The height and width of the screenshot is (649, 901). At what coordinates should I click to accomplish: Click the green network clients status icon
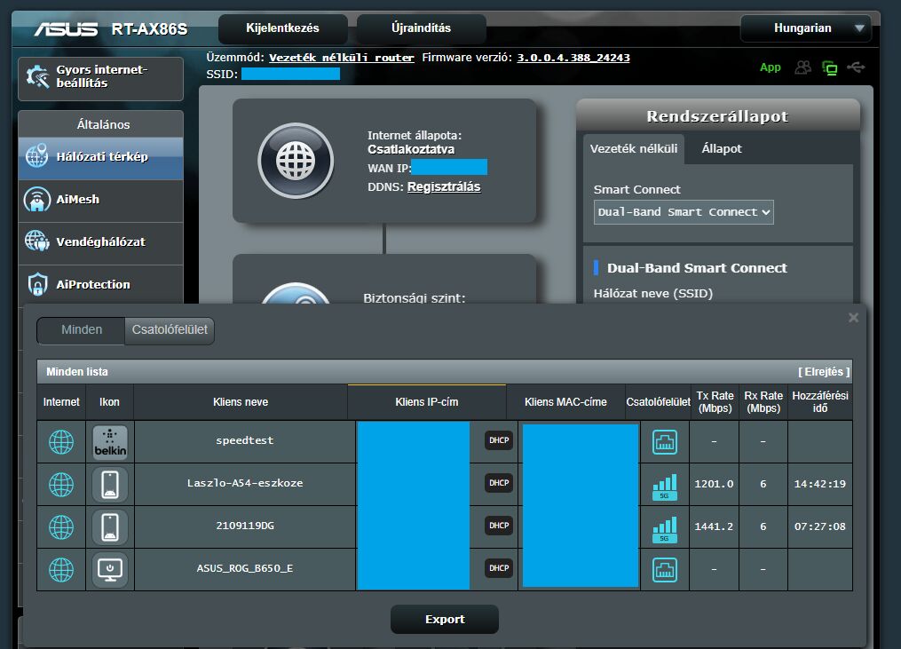(829, 67)
